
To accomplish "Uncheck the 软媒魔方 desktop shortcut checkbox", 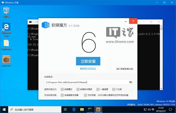I will coord(62,89).
